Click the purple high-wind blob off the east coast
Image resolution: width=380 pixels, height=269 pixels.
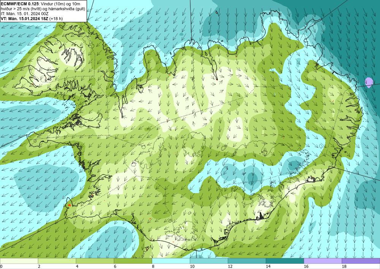pos(369,82)
